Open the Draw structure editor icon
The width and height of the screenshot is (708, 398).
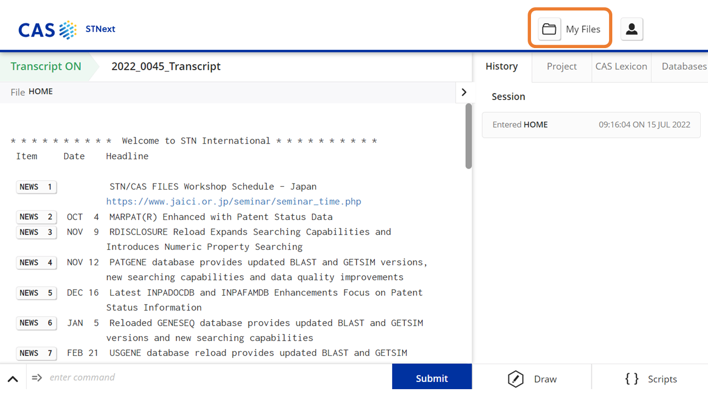point(516,379)
